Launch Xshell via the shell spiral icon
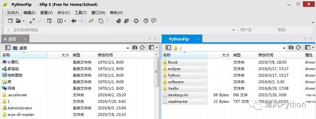The height and width of the screenshot is (119, 316). coord(119,21)
